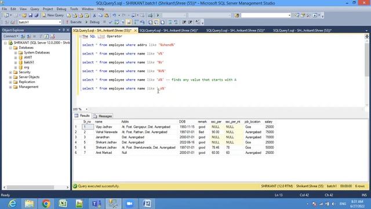Expand the AMIT database node

click(16, 57)
